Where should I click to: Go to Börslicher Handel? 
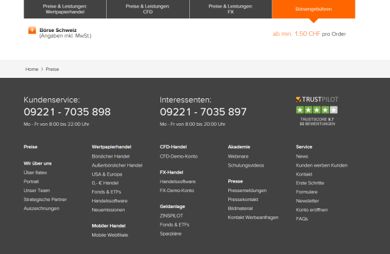[x=111, y=156]
